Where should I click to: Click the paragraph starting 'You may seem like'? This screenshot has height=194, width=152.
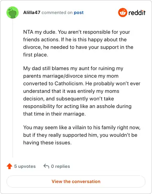tap(82, 135)
